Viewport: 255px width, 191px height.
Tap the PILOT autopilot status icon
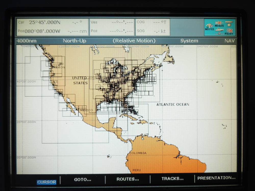click(229, 32)
